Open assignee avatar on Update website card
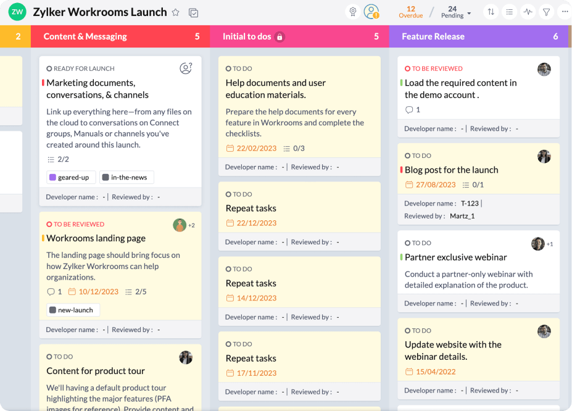Image resolution: width=572 pixels, height=411 pixels. (544, 331)
